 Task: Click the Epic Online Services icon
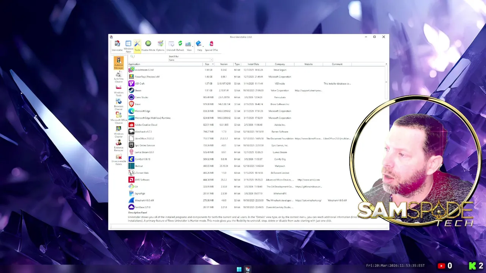(131, 145)
